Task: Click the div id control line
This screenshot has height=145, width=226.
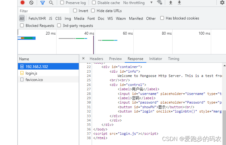Action: [x=128, y=85]
